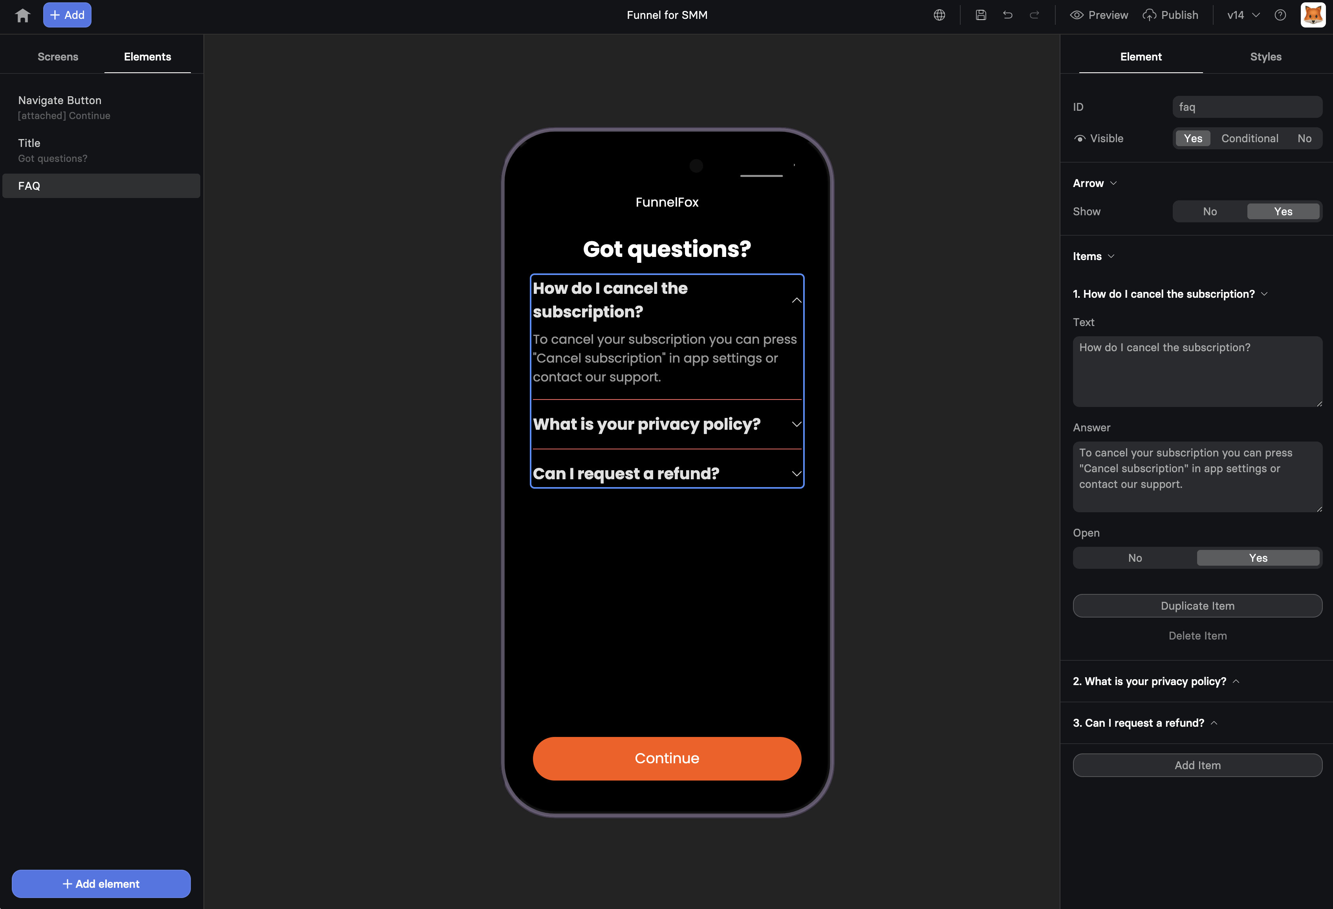The width and height of the screenshot is (1333, 909).
Task: Switch to the Styles tab
Action: (x=1266, y=57)
